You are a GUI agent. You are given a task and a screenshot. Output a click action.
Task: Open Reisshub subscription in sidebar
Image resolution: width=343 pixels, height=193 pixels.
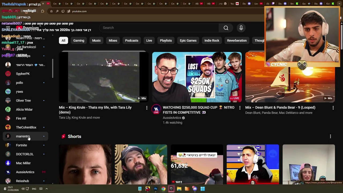tap(25, 181)
